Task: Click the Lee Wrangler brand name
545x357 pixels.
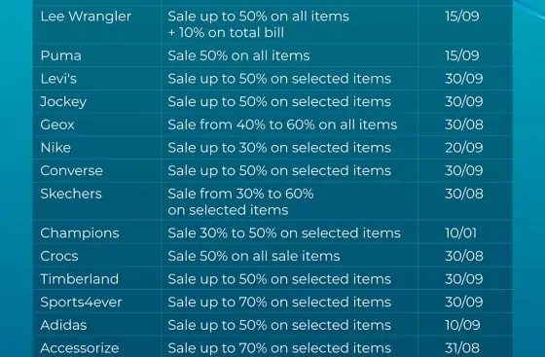Action: (x=86, y=17)
